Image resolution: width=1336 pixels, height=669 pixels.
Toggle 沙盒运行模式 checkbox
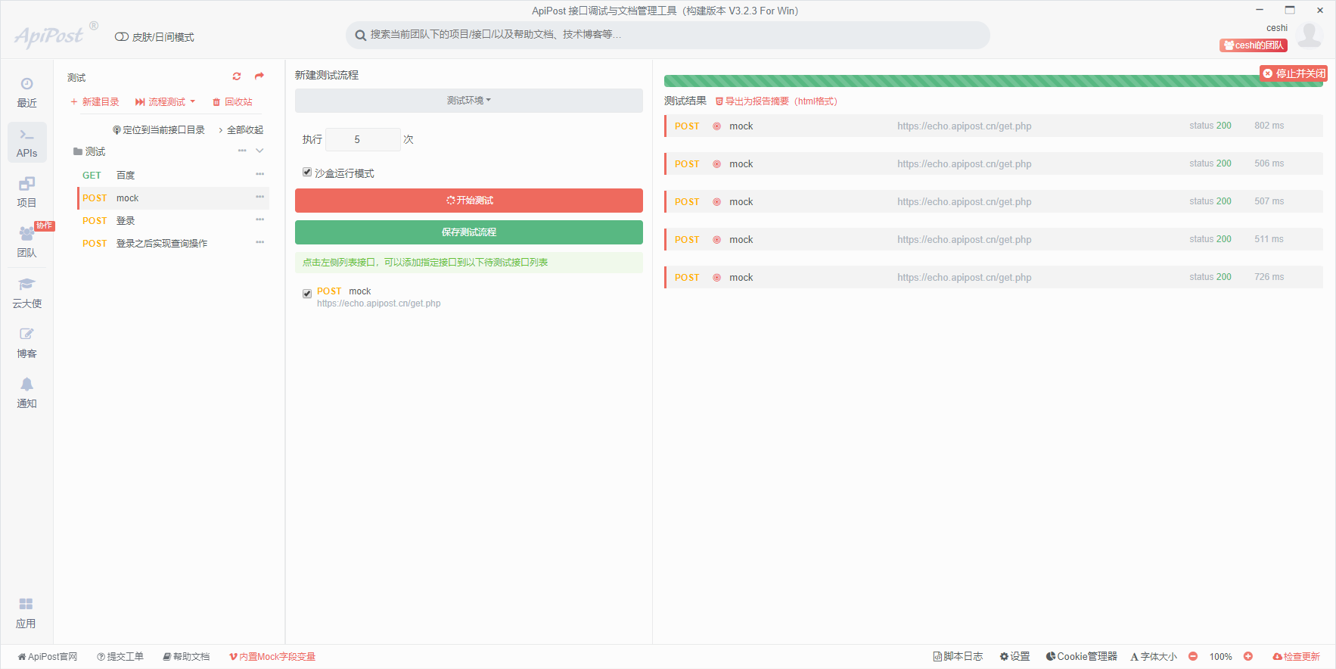307,173
